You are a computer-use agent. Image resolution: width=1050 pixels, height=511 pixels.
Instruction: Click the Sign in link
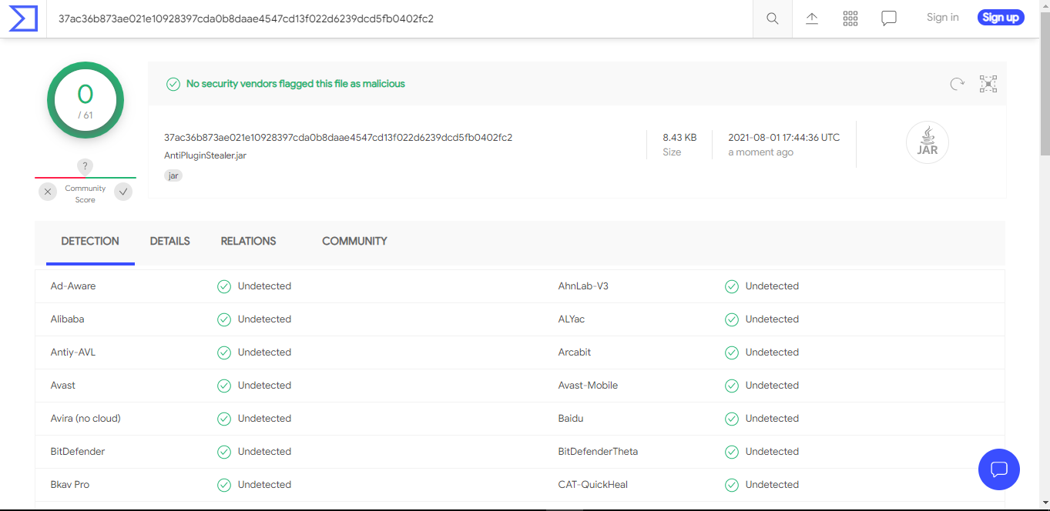(x=943, y=18)
